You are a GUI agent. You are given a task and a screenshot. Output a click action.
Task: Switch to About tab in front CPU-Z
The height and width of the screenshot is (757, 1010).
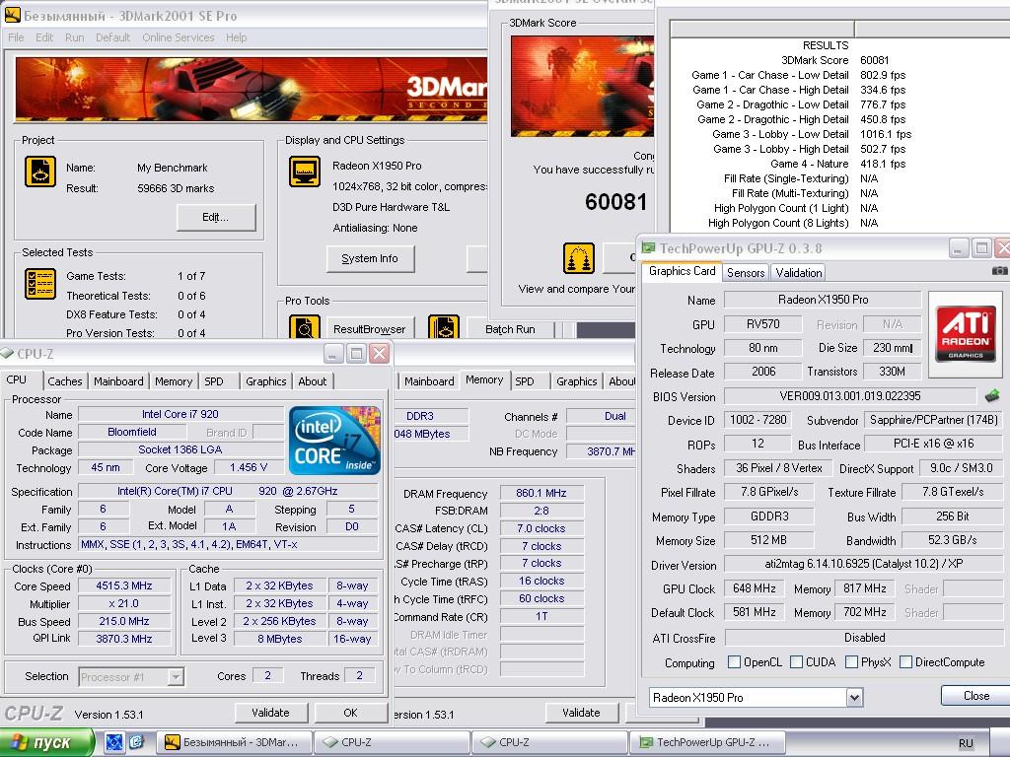[313, 381]
